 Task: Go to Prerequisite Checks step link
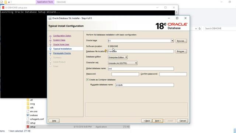[x=62, y=53]
